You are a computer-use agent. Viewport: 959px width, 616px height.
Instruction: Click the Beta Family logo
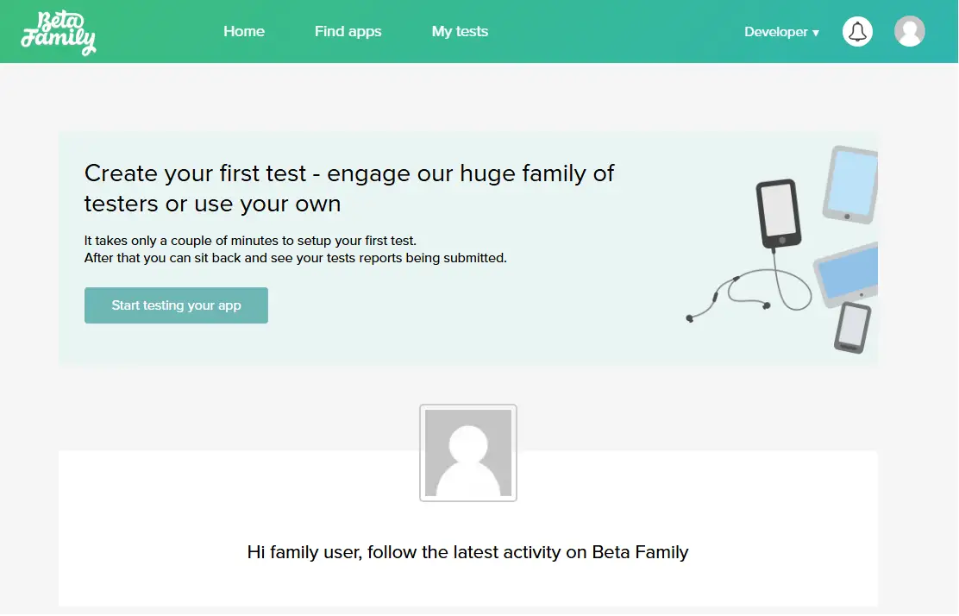[x=59, y=33]
